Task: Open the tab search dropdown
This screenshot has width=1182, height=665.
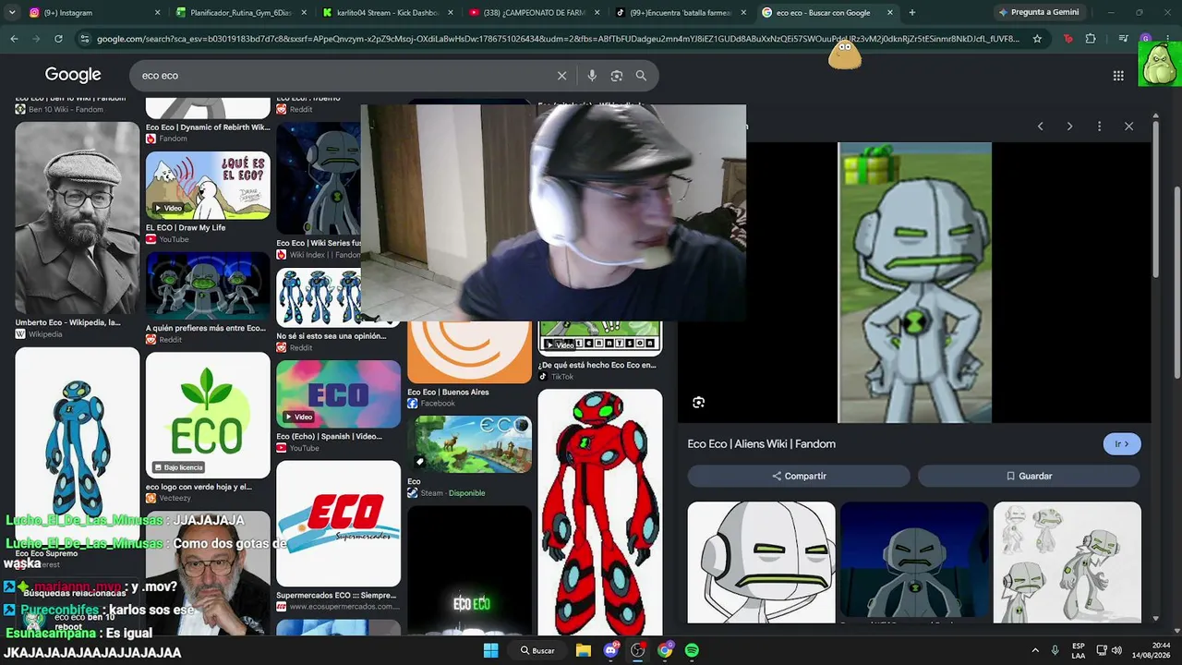Action: [11, 13]
